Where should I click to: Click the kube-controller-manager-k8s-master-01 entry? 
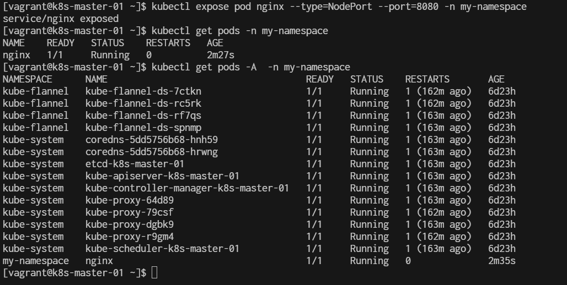click(x=188, y=188)
